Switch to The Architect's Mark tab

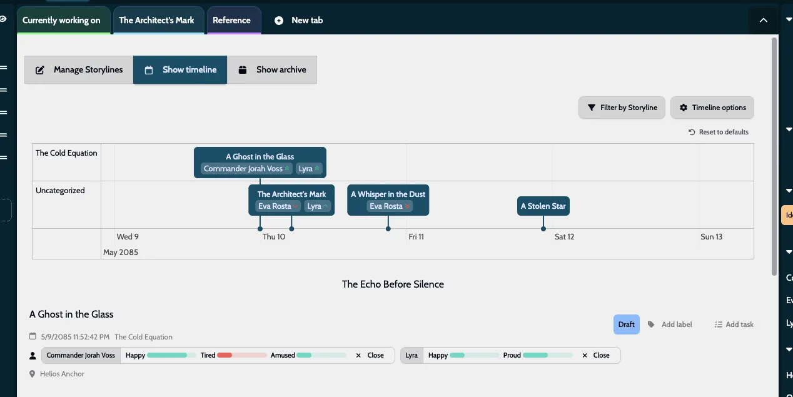coord(158,19)
